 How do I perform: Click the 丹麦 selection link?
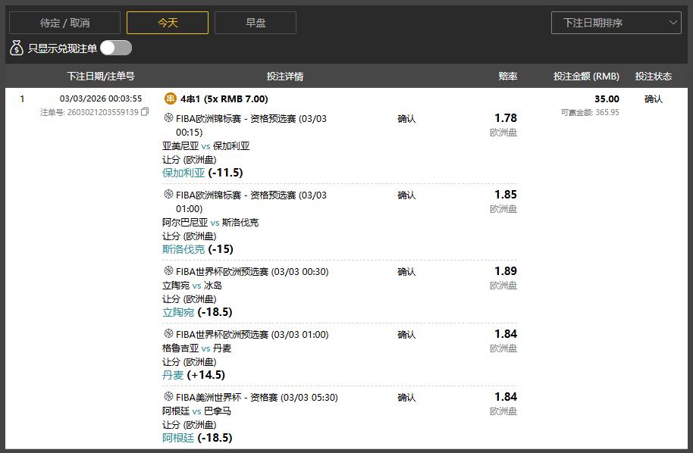tap(173, 375)
